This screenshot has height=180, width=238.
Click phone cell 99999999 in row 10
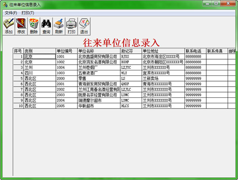pos(195,106)
